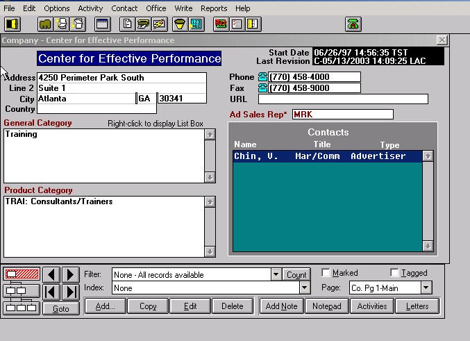Screen dimensions: 470x341
Task: Open the Options menu
Action: pos(57,8)
